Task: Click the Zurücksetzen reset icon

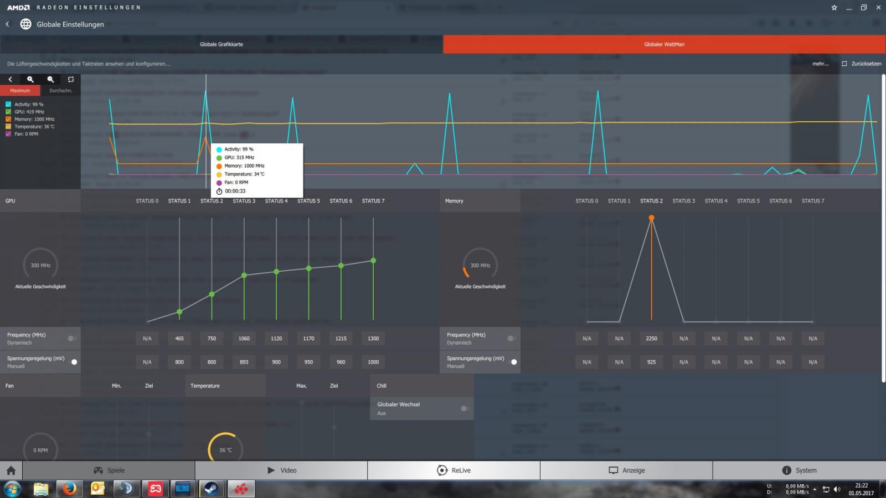Action: click(844, 64)
